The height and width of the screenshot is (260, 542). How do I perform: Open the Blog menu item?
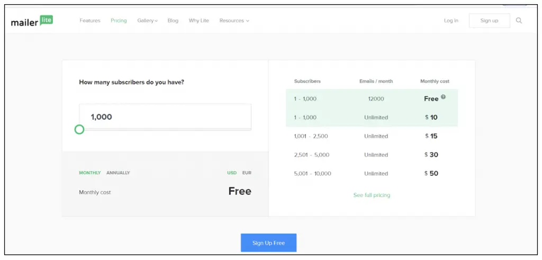click(173, 21)
